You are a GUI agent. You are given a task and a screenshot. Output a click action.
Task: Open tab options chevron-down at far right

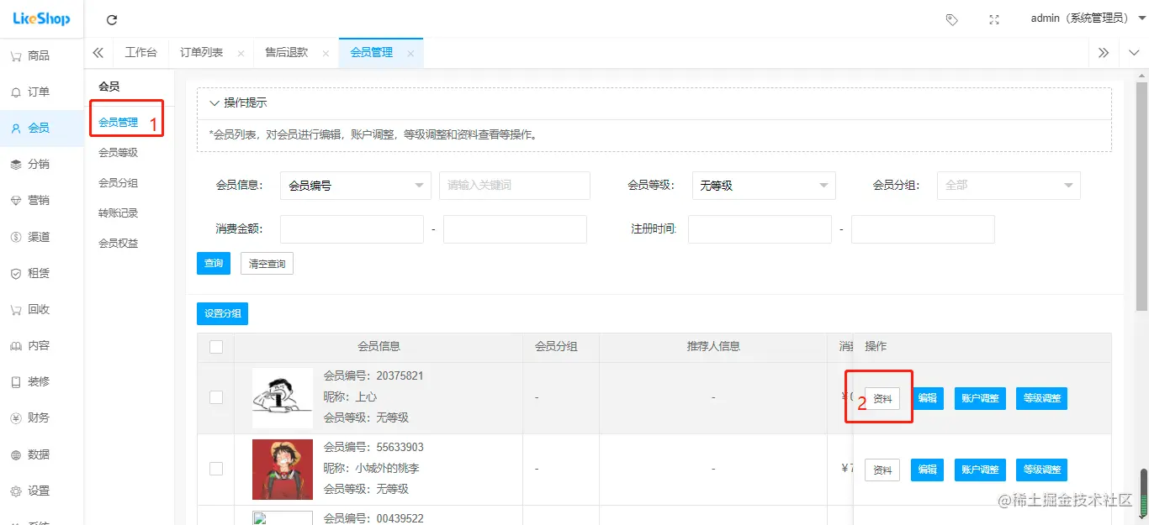click(x=1134, y=53)
